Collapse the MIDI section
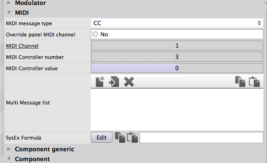 click(9, 13)
